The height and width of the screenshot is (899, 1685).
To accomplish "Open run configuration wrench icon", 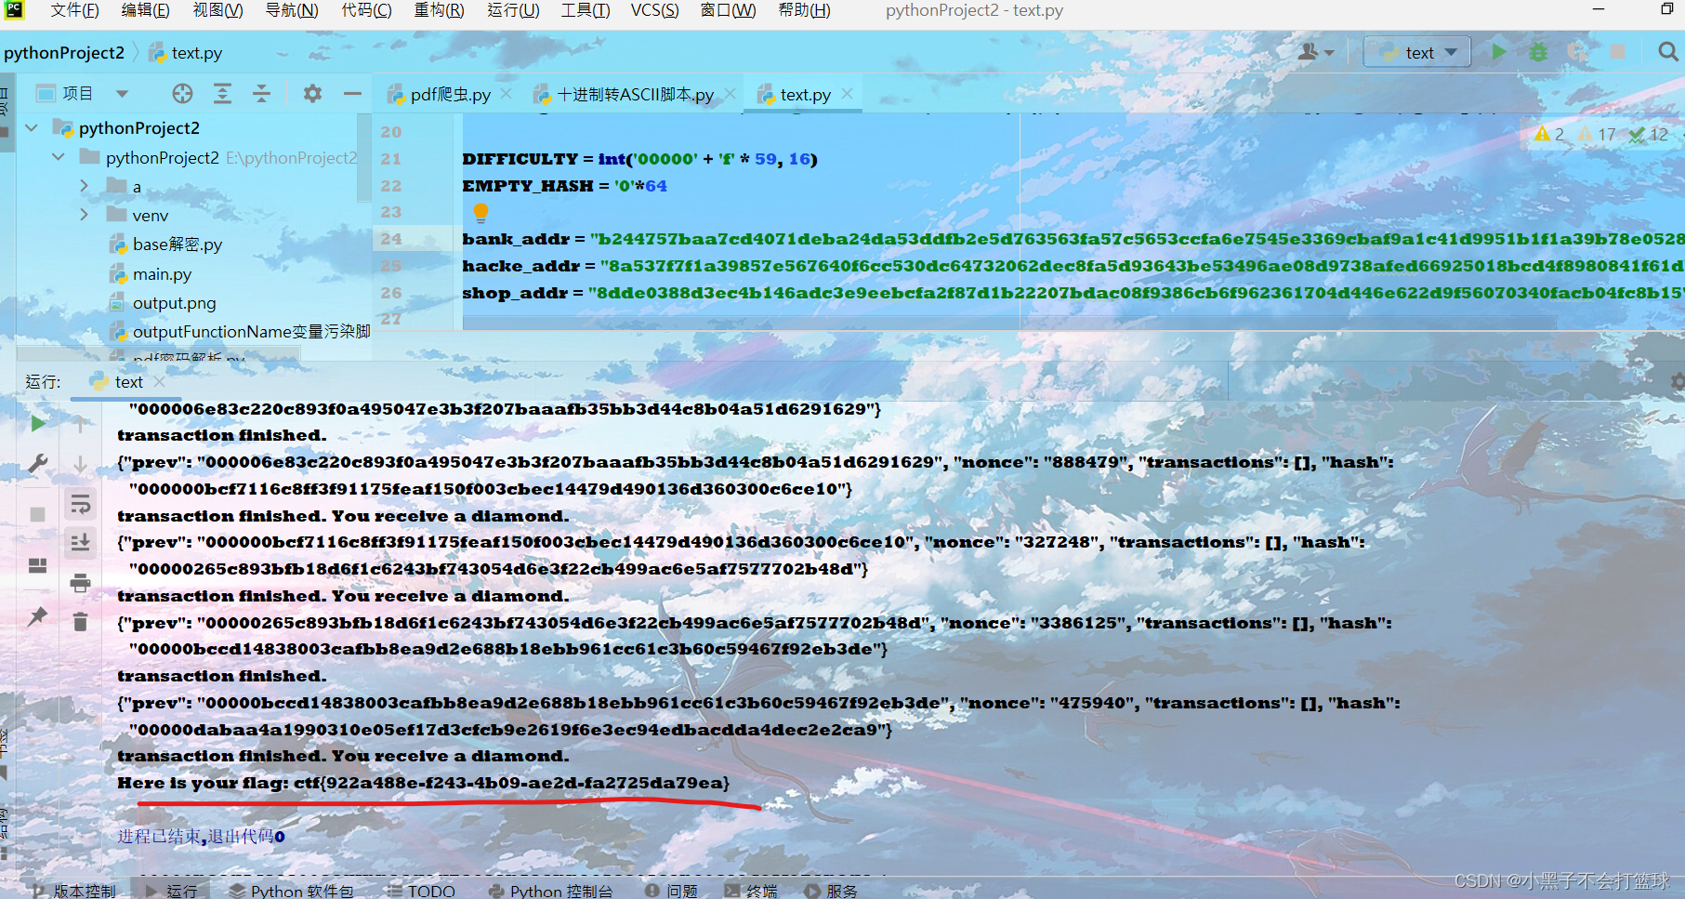I will [x=37, y=463].
